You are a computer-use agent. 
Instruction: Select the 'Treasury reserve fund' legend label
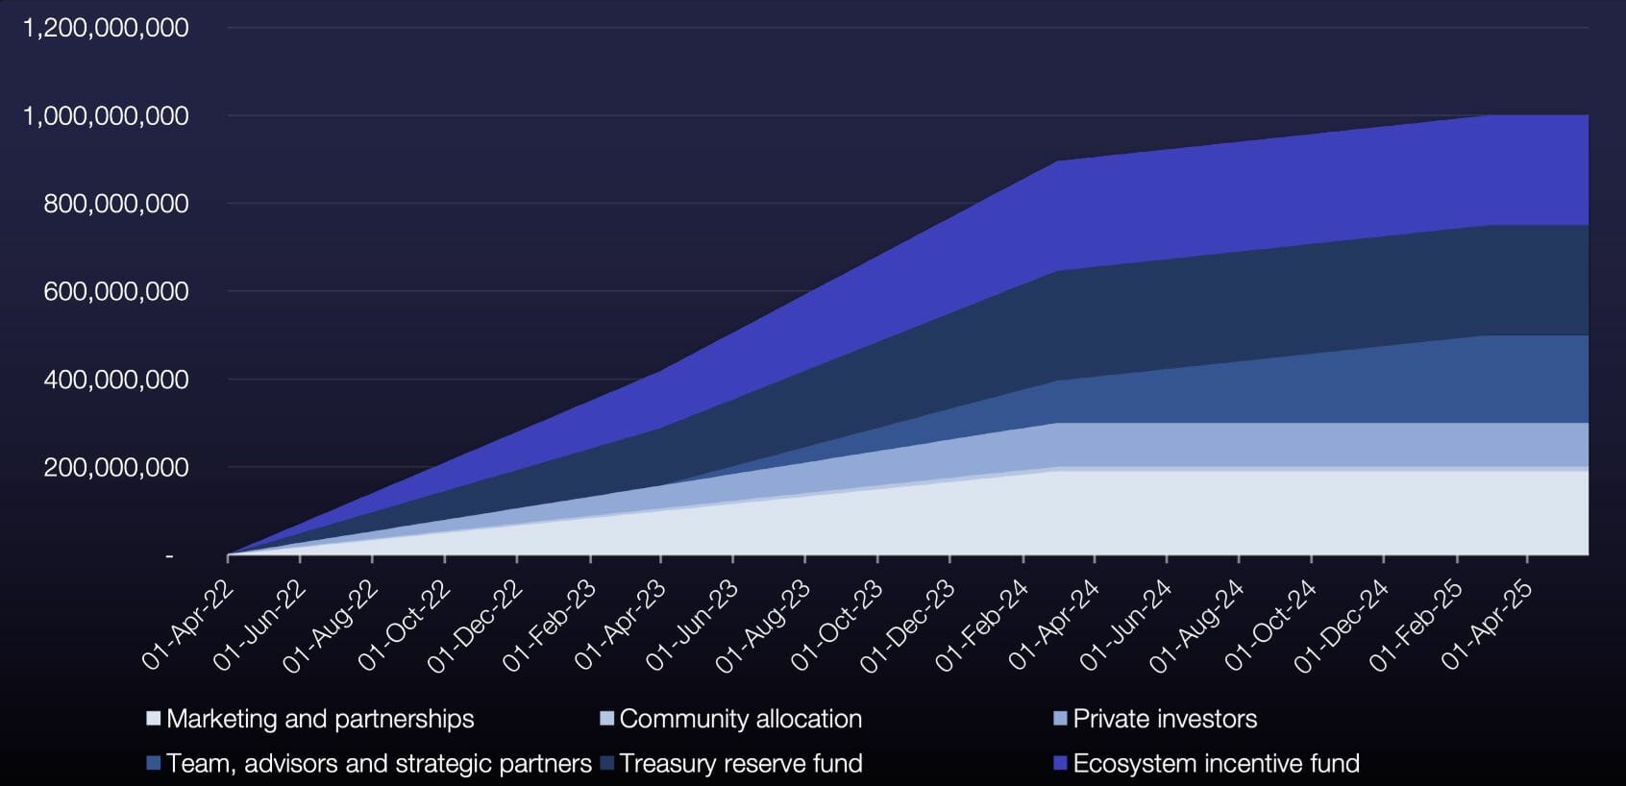741,764
